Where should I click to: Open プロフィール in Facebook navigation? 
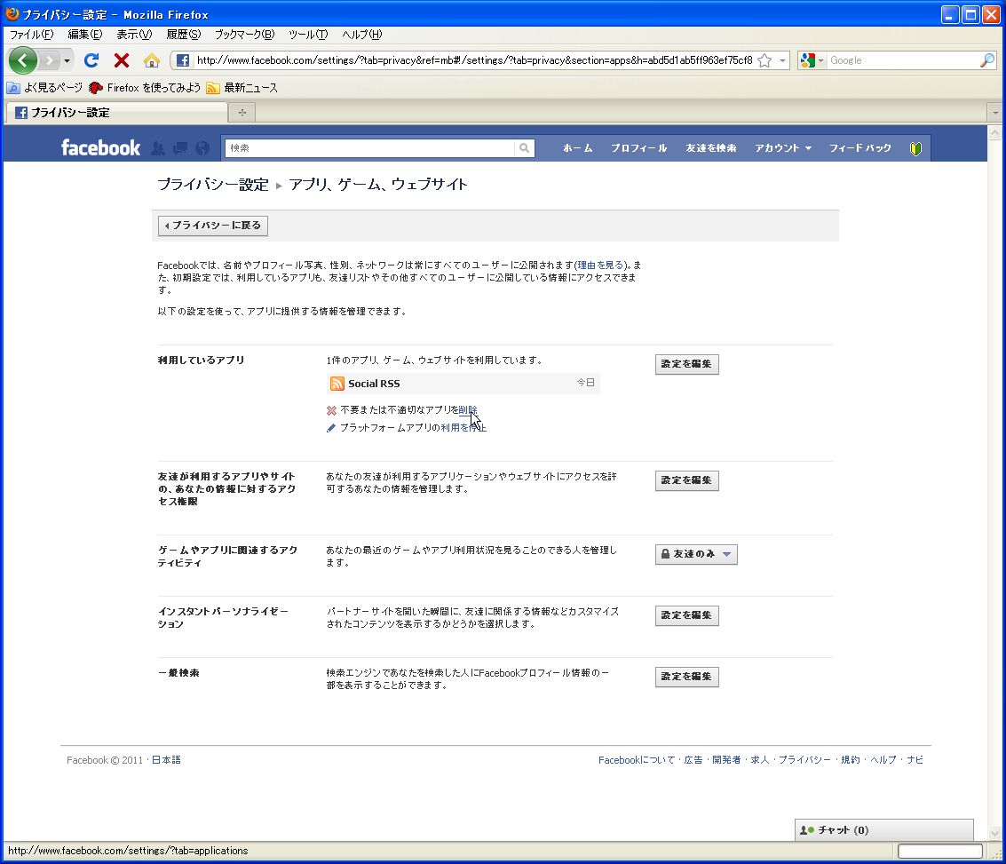click(638, 148)
